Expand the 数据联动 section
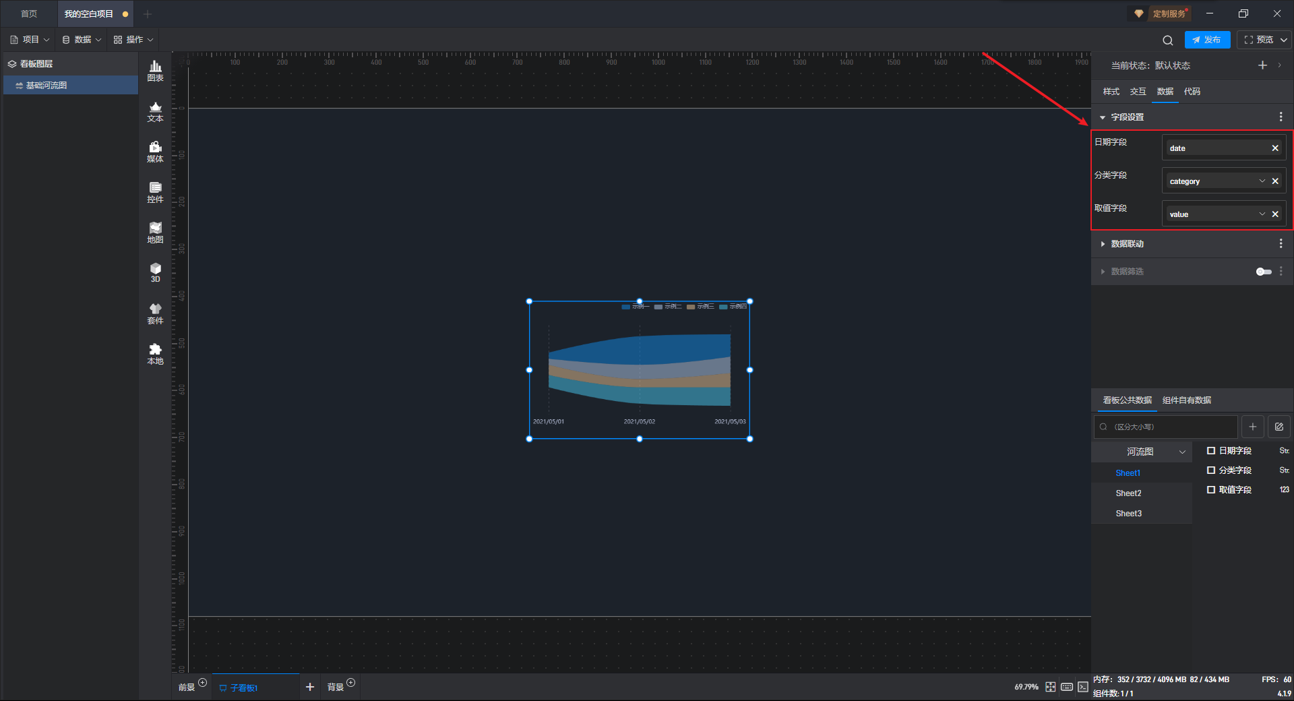 pos(1103,244)
